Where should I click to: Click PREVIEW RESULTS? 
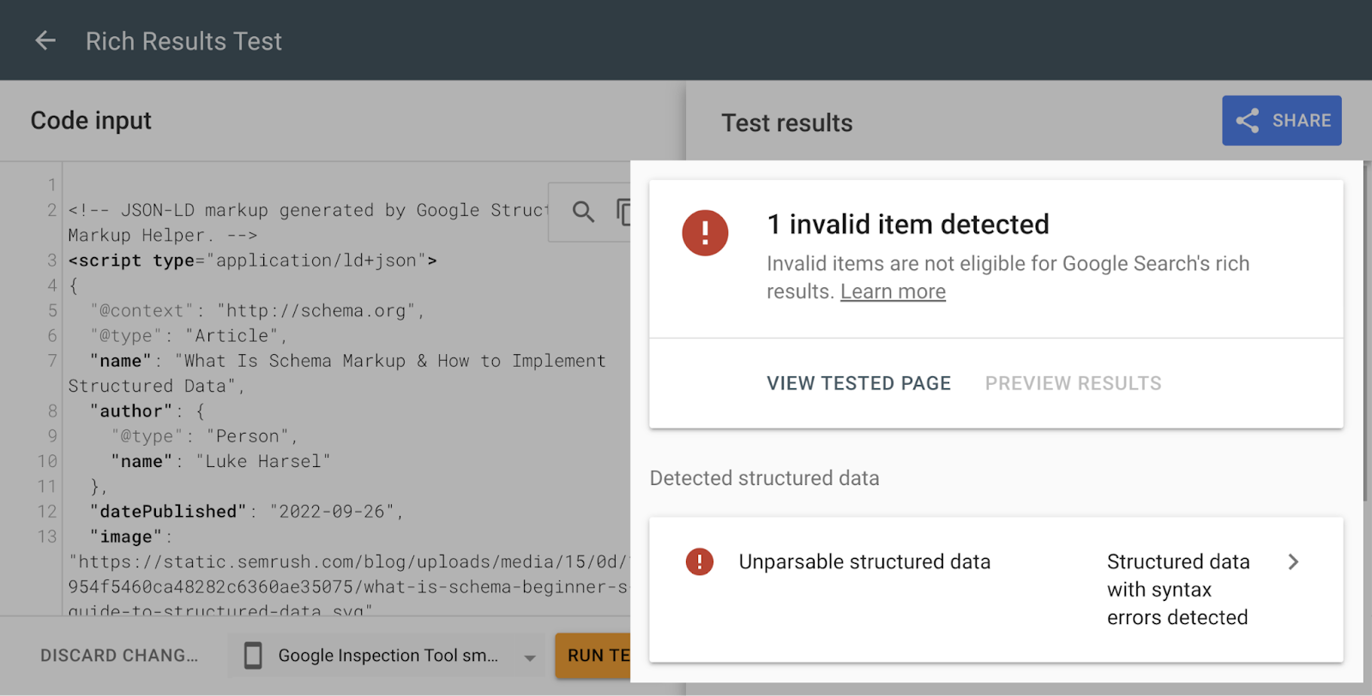pos(1073,383)
